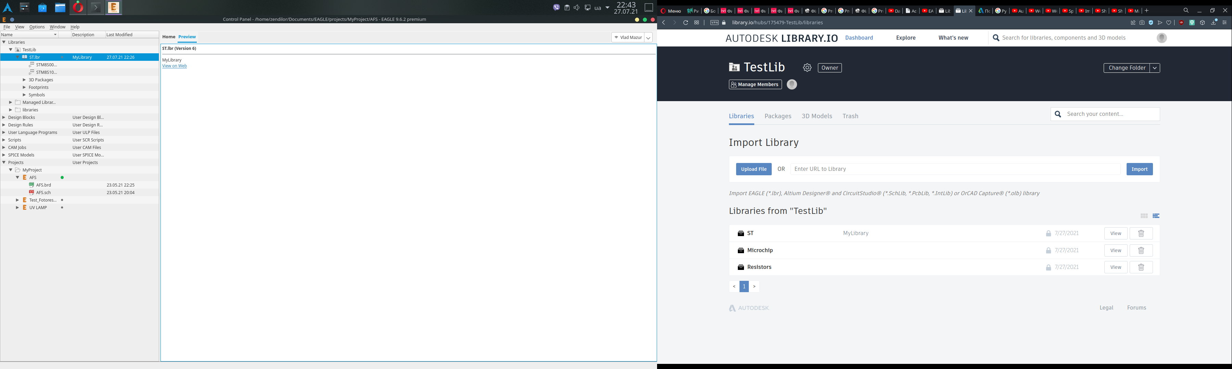Click the Upload File button

point(753,169)
